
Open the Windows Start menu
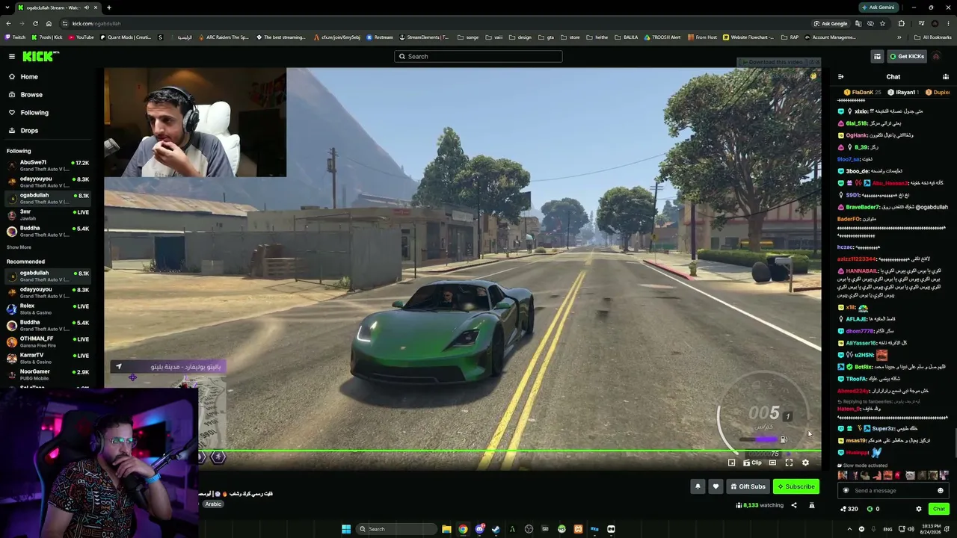pyautogui.click(x=346, y=529)
